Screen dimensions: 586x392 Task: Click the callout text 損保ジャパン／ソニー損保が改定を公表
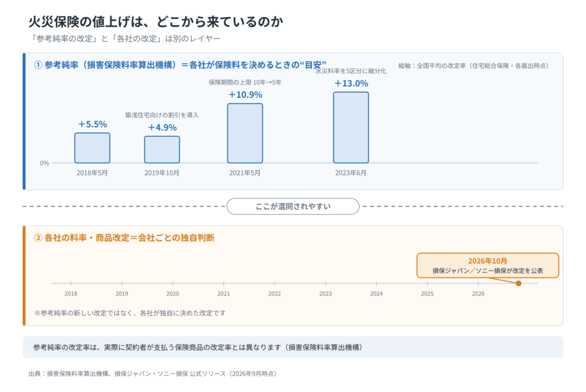point(488,271)
